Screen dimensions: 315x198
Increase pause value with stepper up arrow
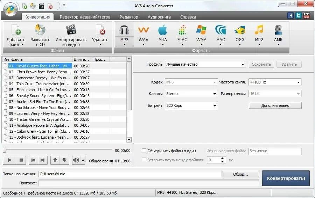point(222,158)
